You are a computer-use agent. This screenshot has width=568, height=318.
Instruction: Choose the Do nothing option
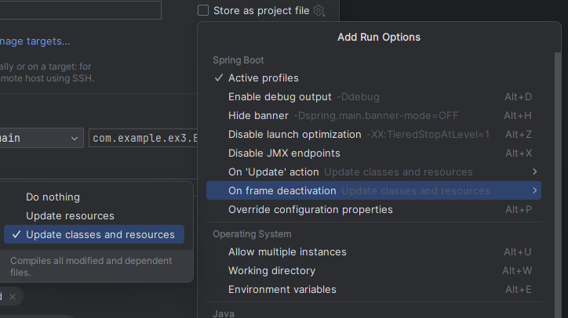coord(53,197)
